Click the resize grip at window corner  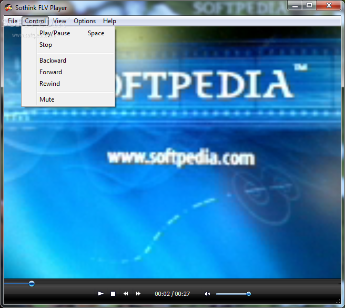(338, 302)
